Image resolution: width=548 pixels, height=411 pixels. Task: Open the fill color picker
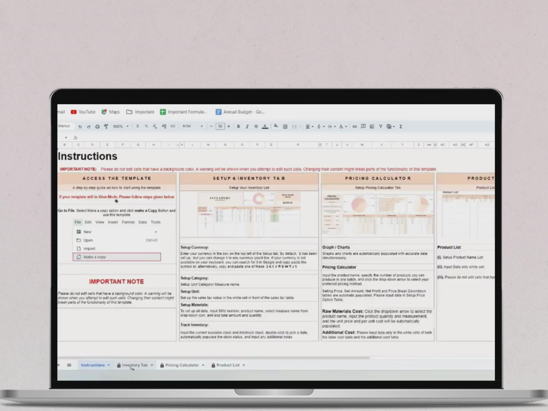tap(276, 126)
